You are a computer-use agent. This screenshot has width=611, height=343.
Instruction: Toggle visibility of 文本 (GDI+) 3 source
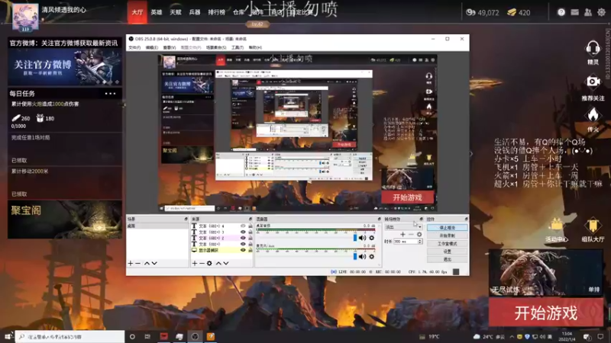click(x=243, y=232)
